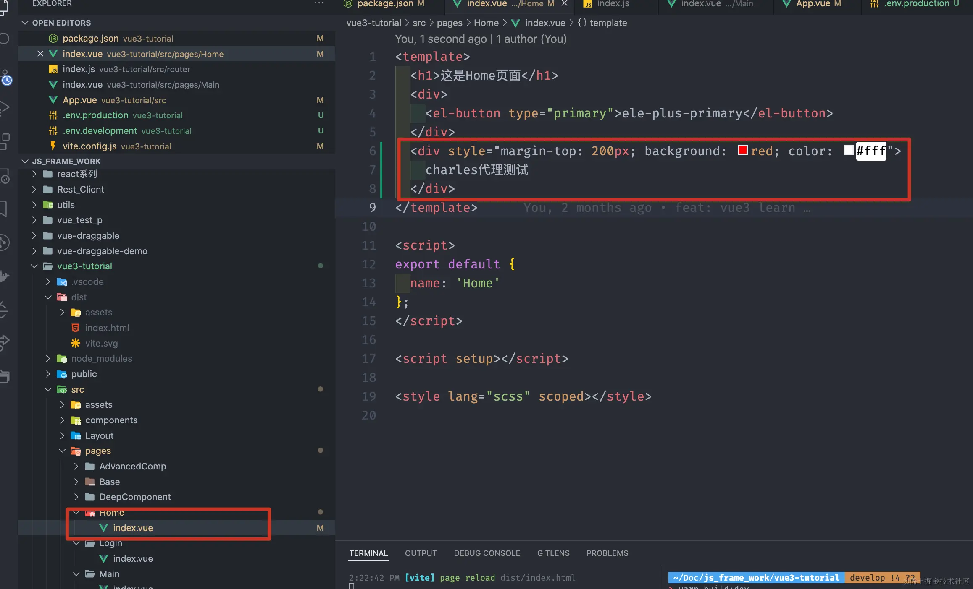Open Timeline clock icon in activity bar
This screenshot has width=973, height=589.
[6, 79]
